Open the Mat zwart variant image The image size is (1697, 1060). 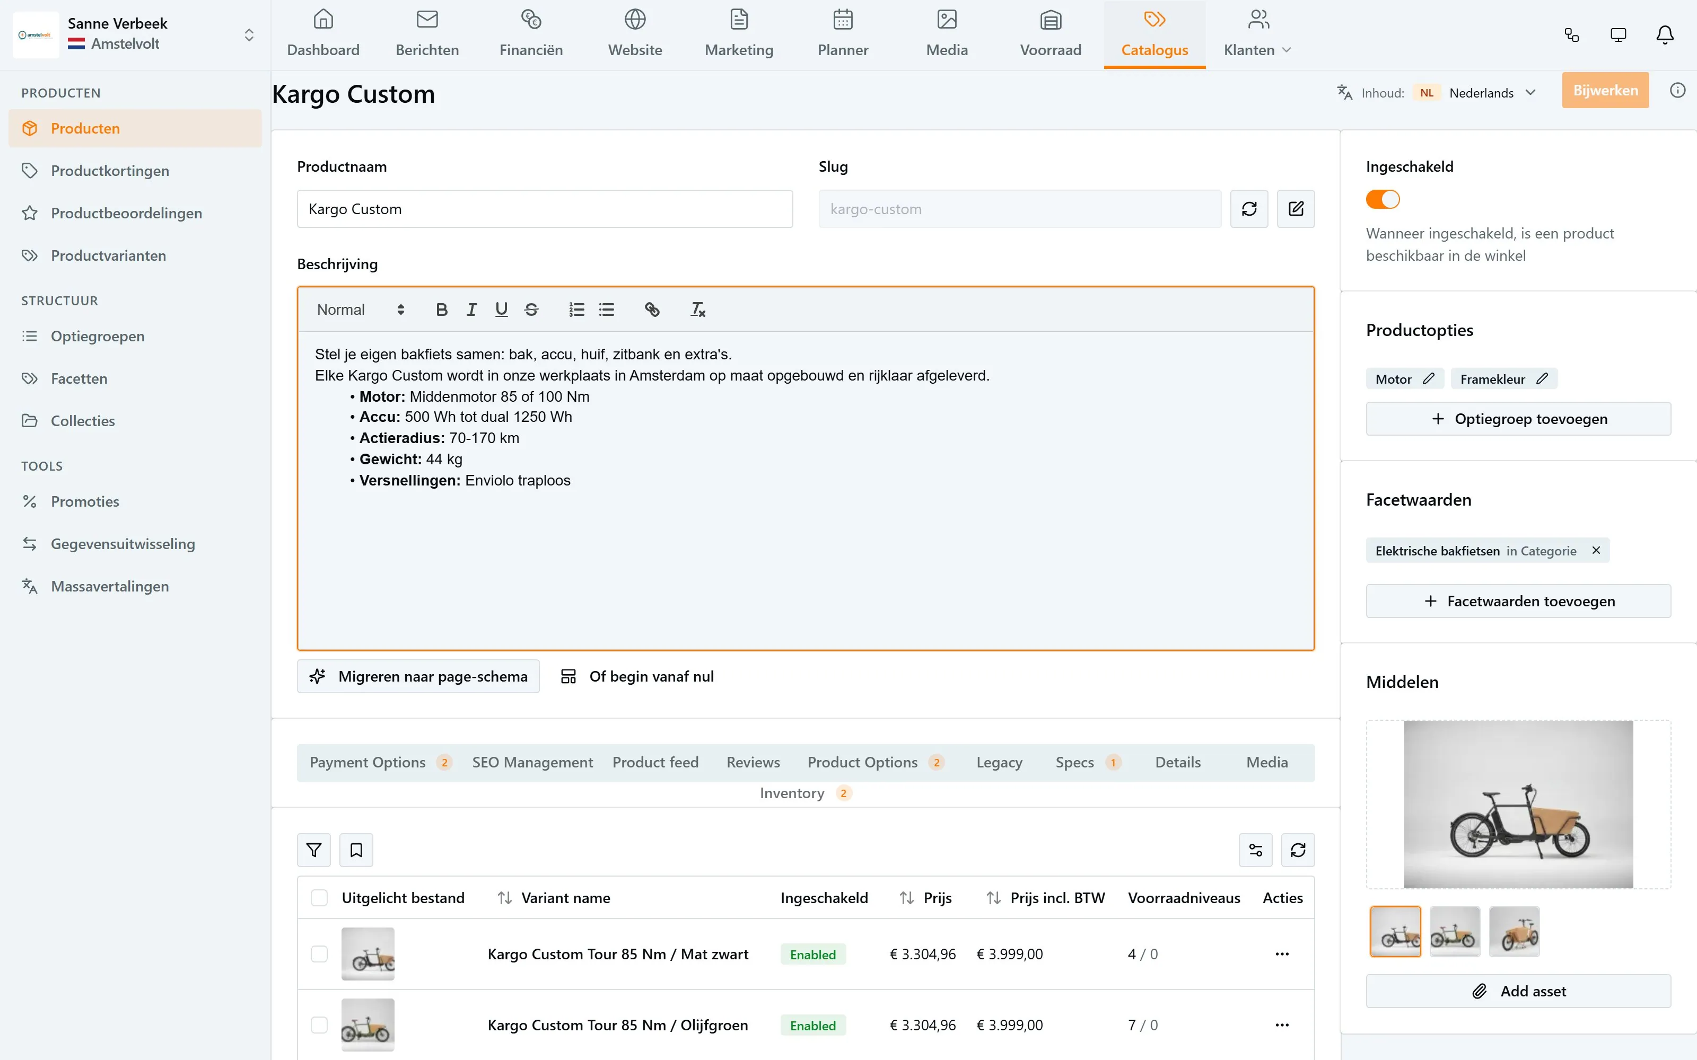point(368,953)
